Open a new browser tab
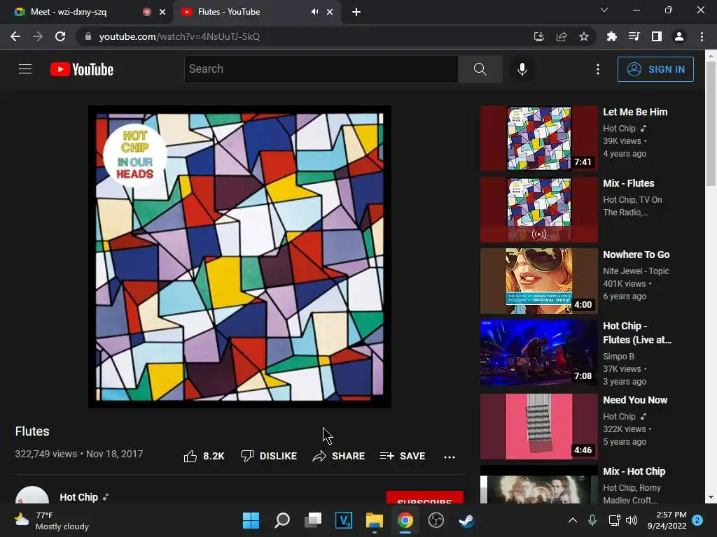The width and height of the screenshot is (717, 537). (x=356, y=13)
